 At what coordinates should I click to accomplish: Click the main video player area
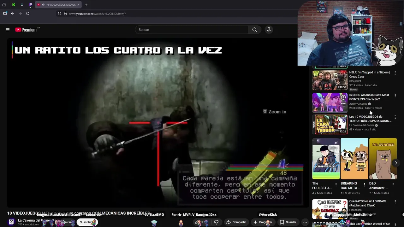tap(158, 123)
